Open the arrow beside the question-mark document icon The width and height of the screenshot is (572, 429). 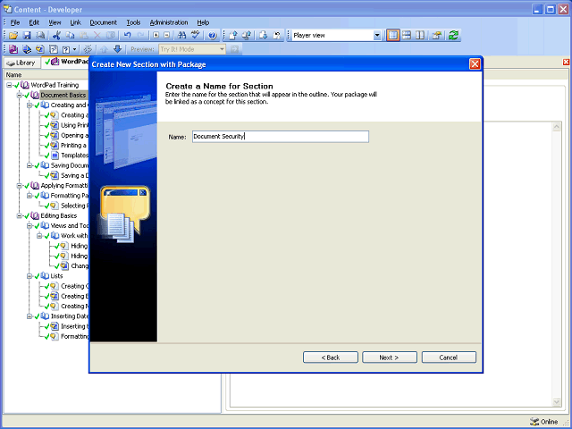point(75,49)
